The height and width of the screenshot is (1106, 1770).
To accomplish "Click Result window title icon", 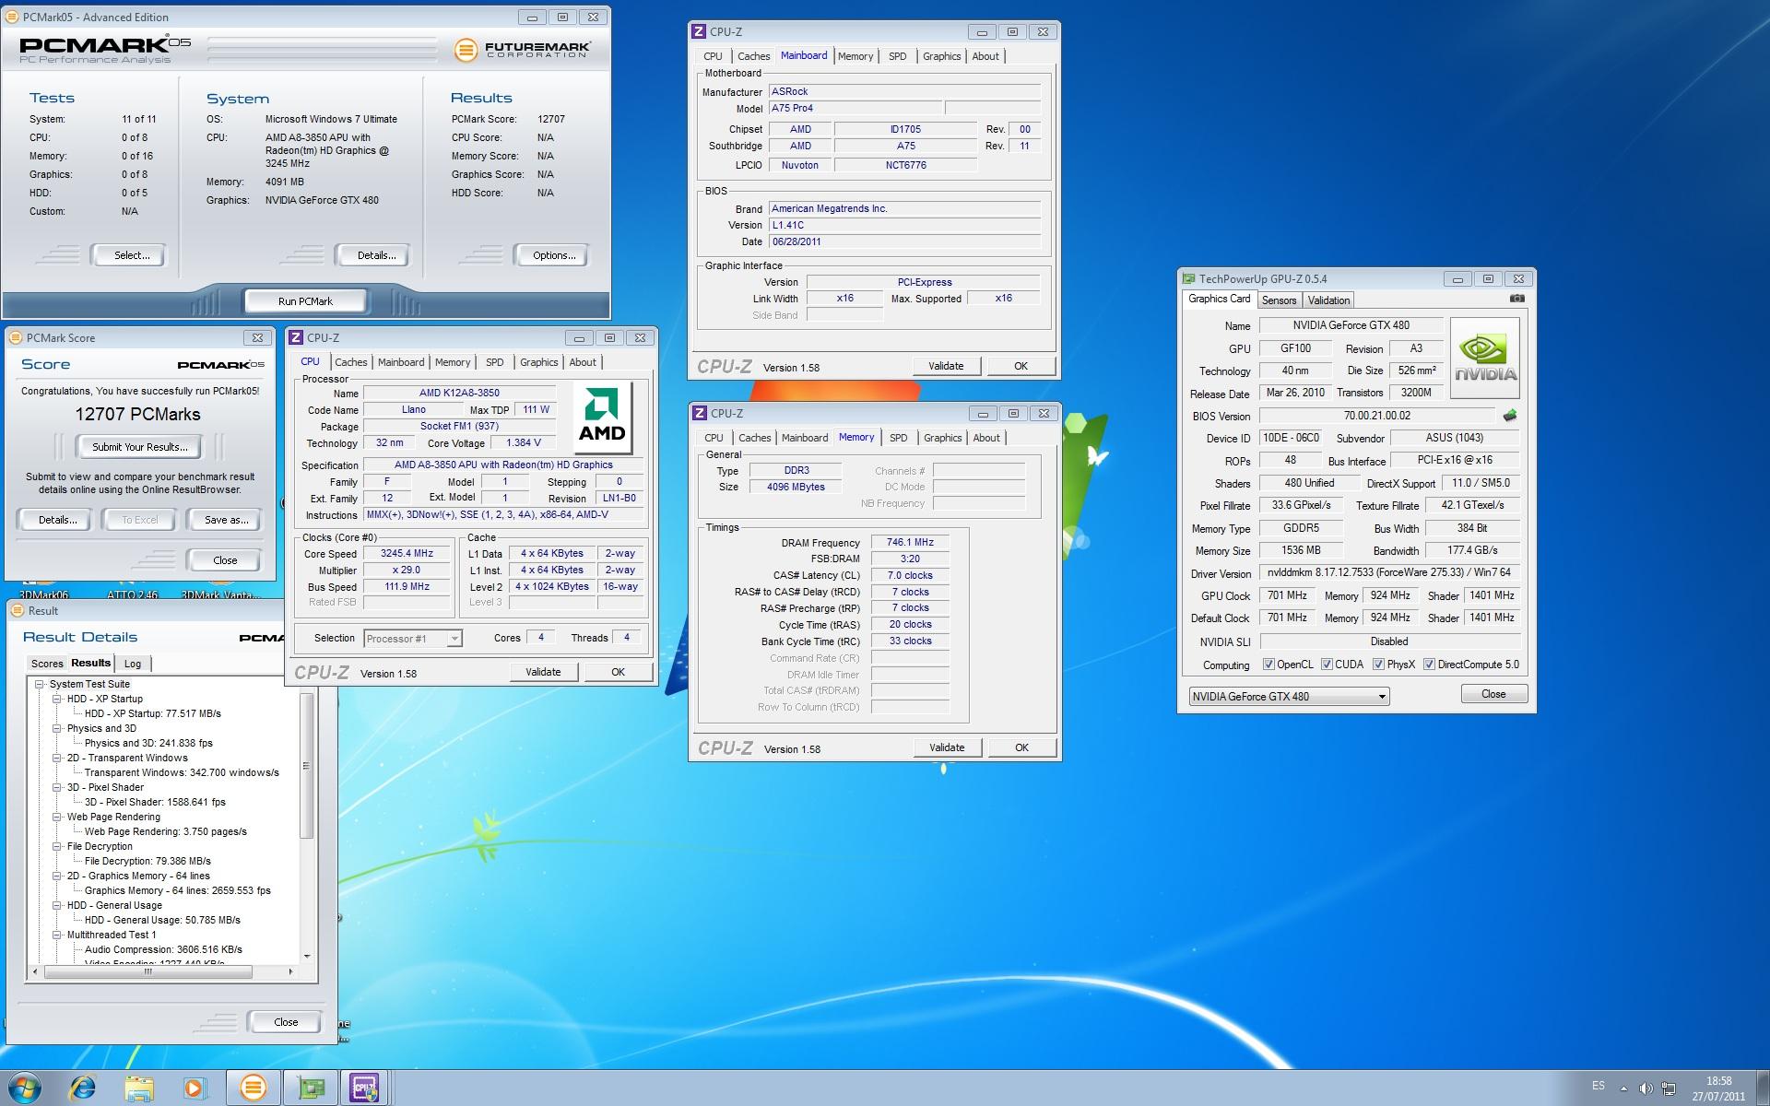I will tap(18, 610).
